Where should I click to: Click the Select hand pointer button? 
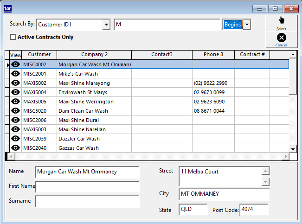281,22
